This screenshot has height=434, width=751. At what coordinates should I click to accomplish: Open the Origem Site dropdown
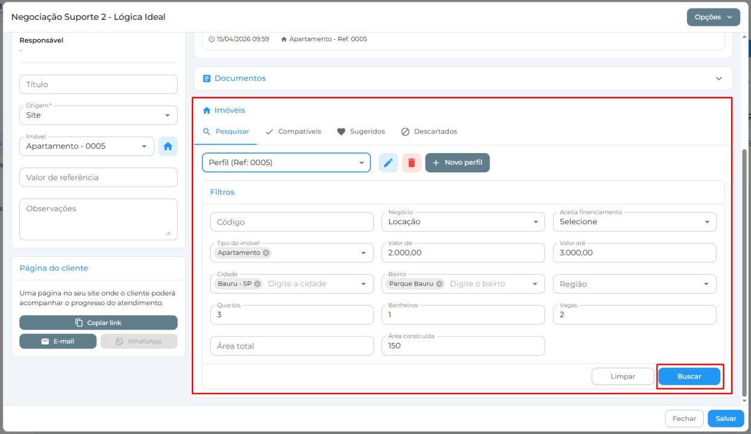coord(98,115)
